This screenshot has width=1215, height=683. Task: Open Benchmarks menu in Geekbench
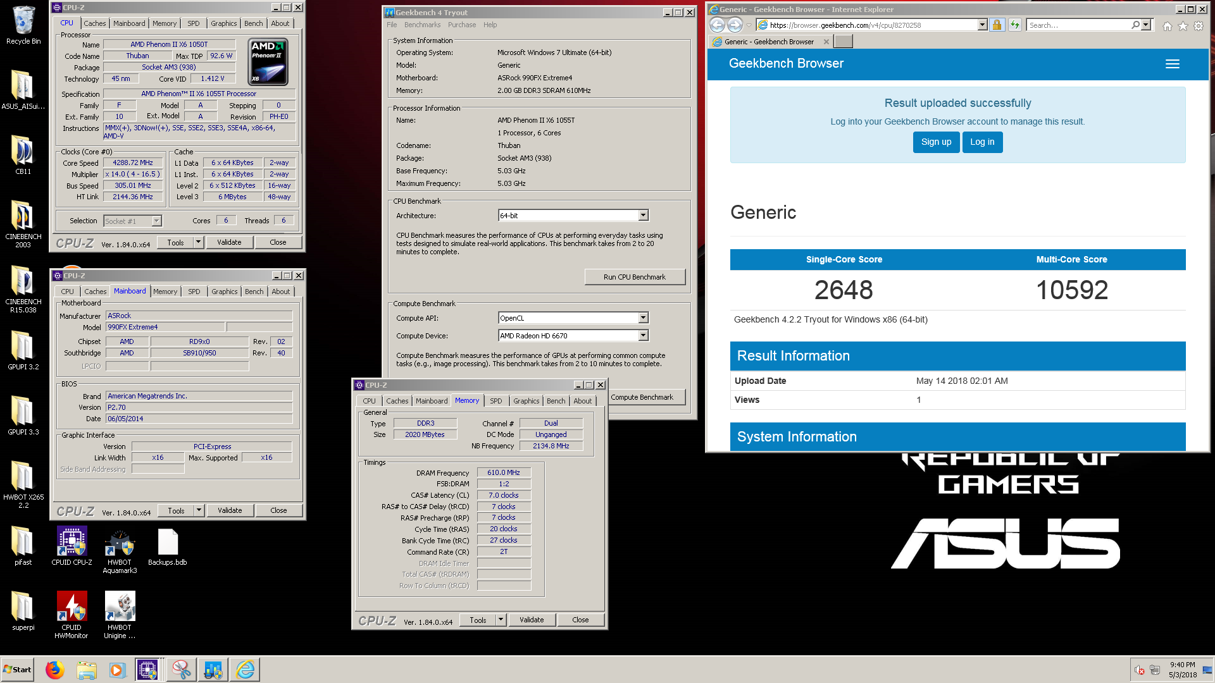(422, 25)
